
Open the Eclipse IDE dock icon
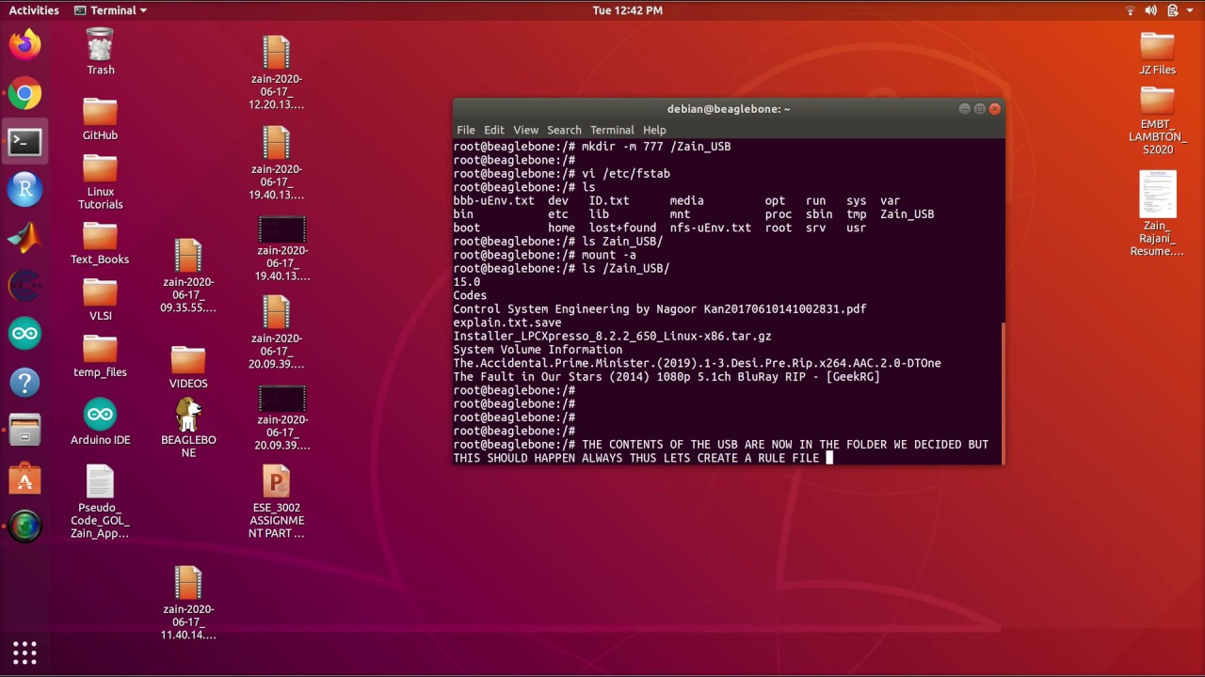tap(25, 286)
